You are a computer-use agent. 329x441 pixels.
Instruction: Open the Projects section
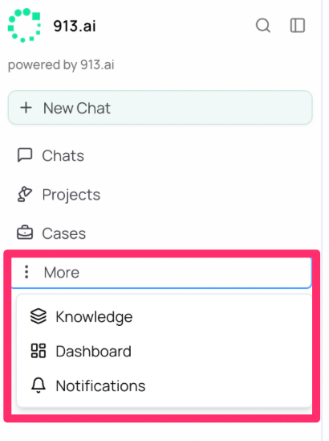[x=71, y=195]
